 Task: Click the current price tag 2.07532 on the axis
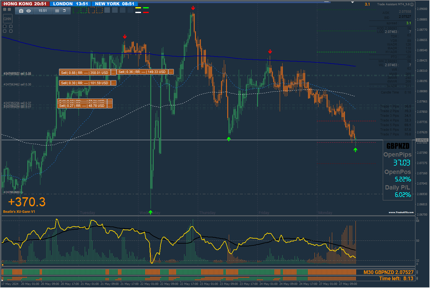coord(422,140)
